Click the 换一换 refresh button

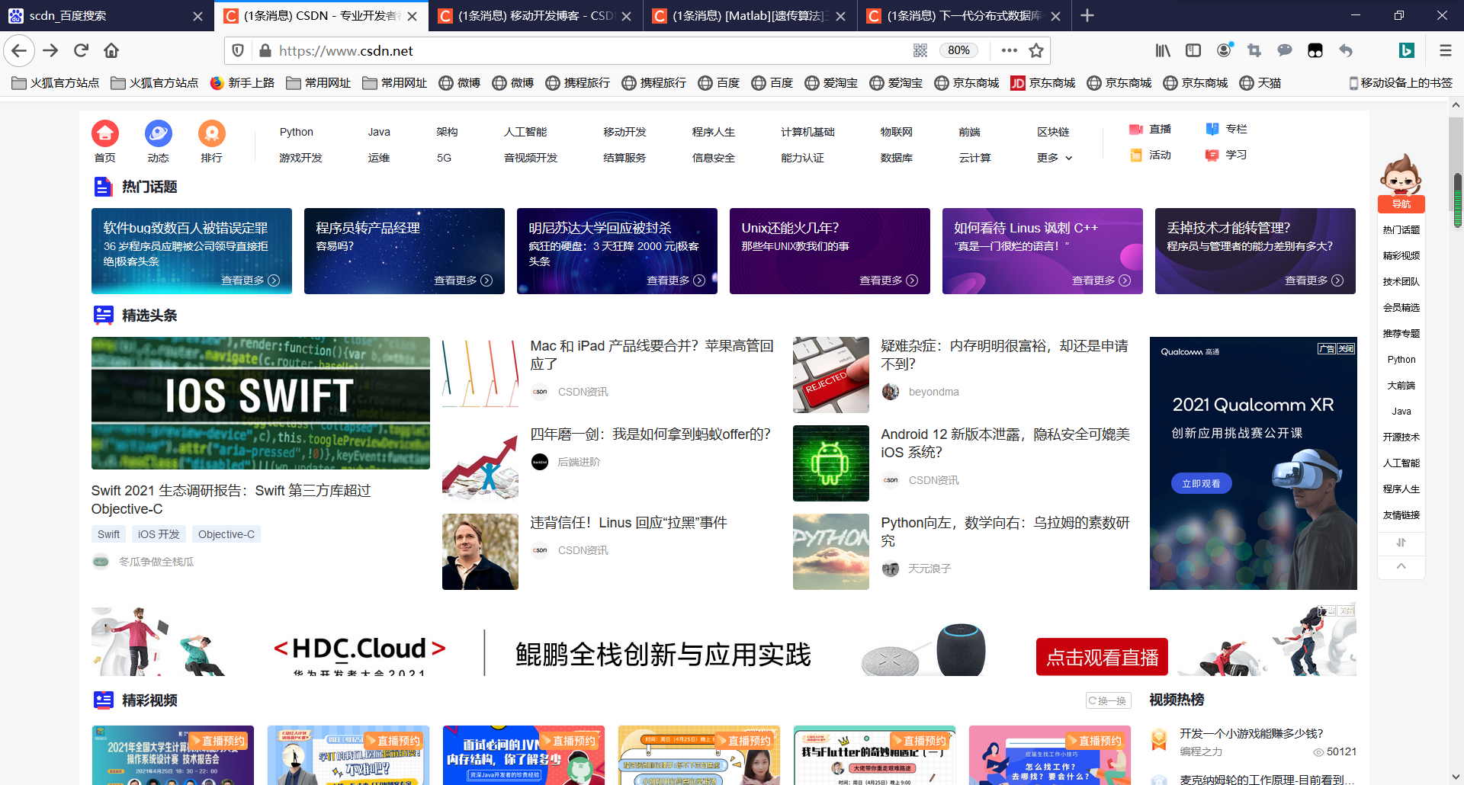tap(1108, 700)
